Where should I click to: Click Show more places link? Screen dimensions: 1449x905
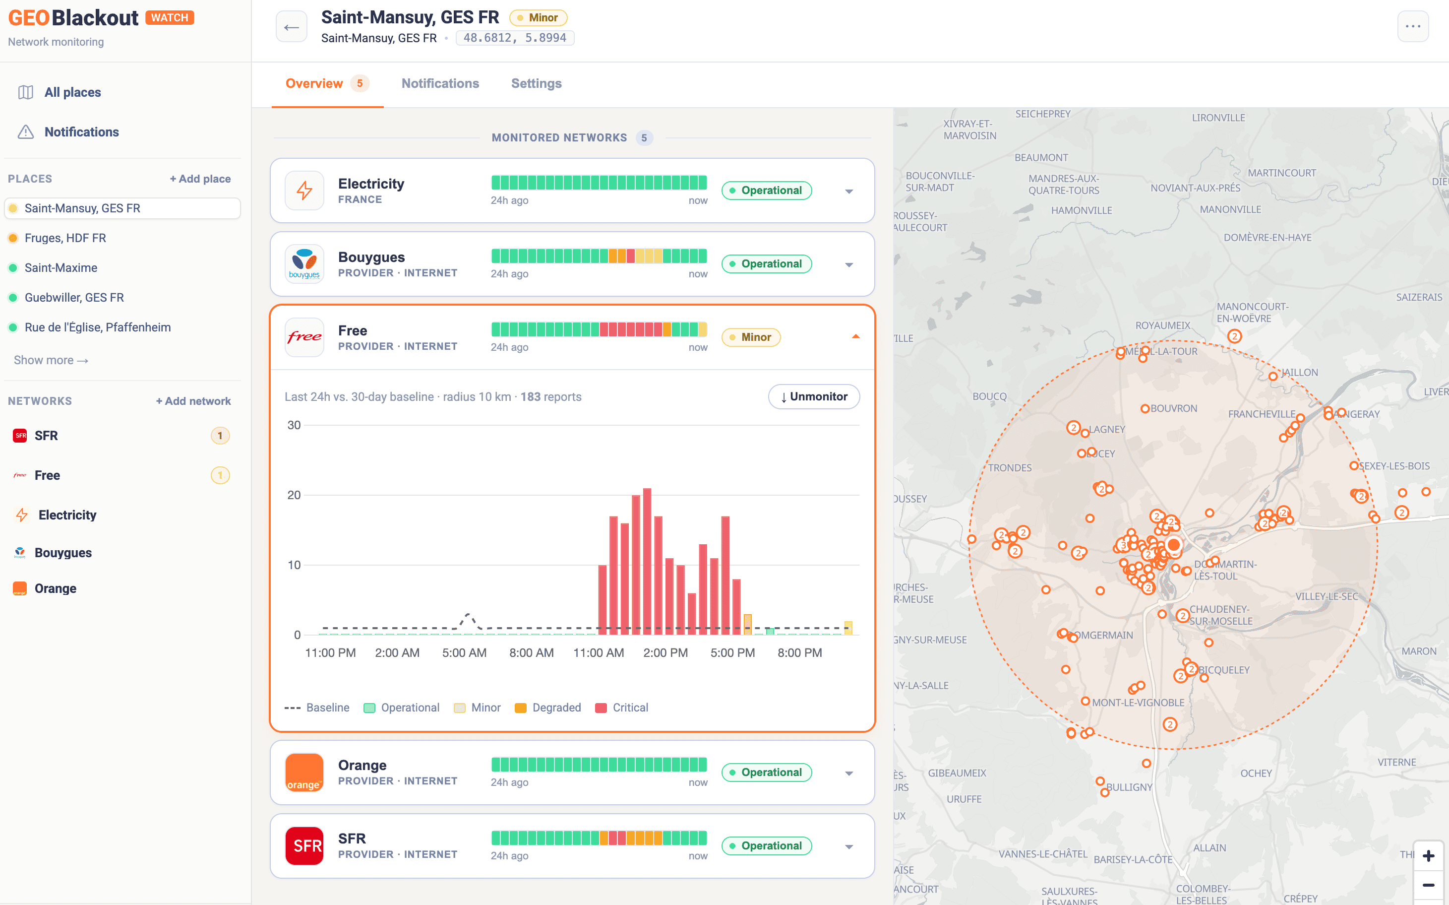coord(52,360)
